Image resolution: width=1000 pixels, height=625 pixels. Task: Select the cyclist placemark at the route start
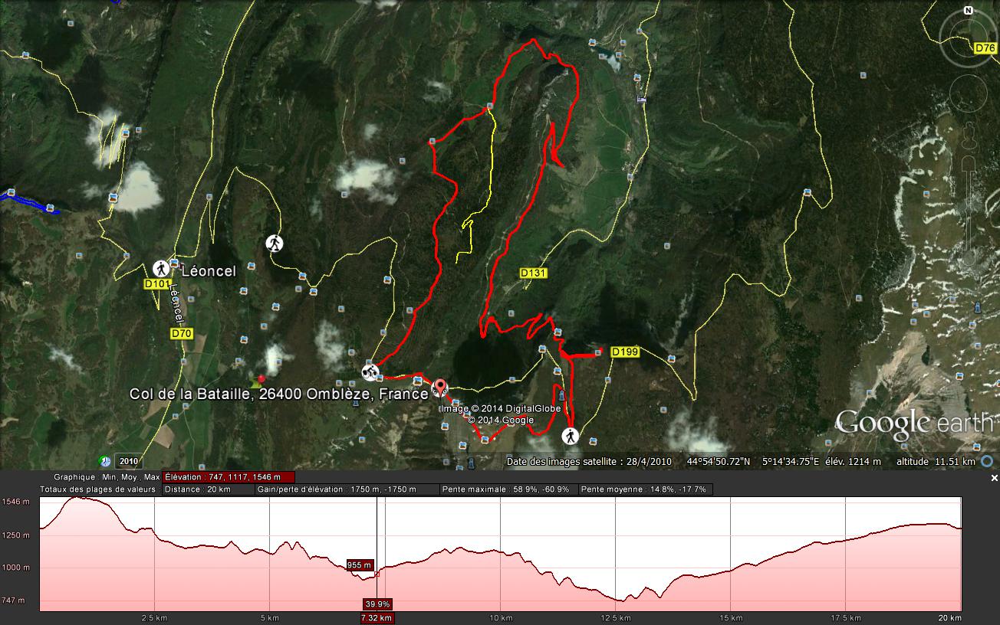[x=370, y=373]
